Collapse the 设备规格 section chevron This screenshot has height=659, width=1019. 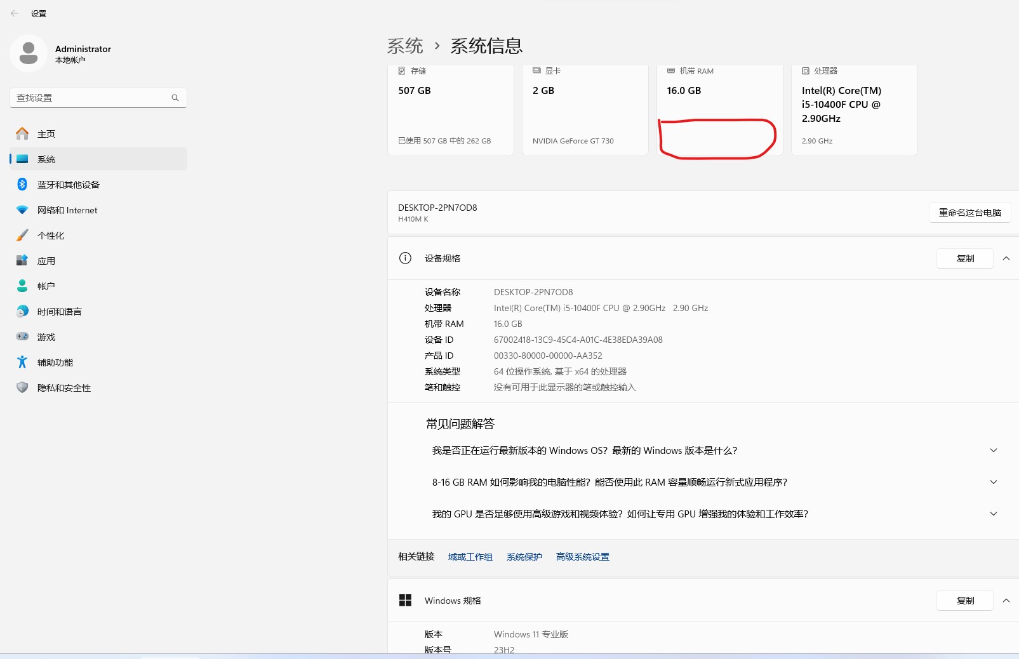[1006, 258]
